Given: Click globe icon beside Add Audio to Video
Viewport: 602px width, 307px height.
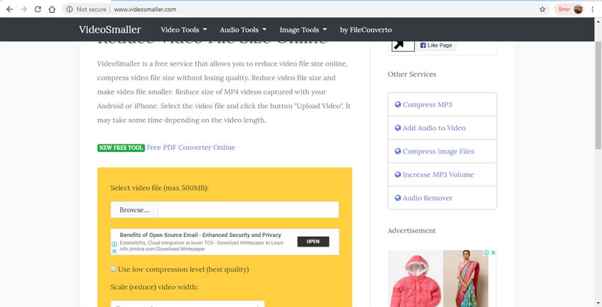Looking at the screenshot, I should click(398, 128).
